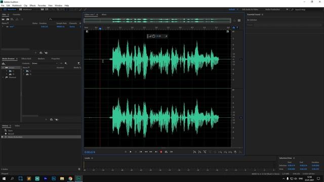The height and width of the screenshot is (182, 324).
Task: Open the Window menu
Action: pos(59,6)
